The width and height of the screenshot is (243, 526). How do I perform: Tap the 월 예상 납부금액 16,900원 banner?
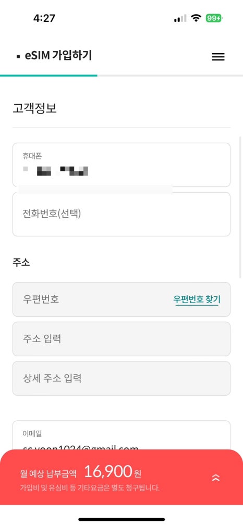pyautogui.click(x=121, y=477)
